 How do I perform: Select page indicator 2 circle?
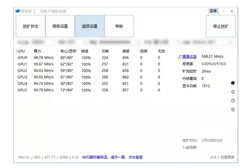[x=232, y=92]
